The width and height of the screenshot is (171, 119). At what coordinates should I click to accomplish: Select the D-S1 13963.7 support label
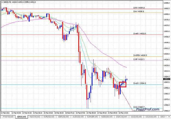click(x=139, y=107)
